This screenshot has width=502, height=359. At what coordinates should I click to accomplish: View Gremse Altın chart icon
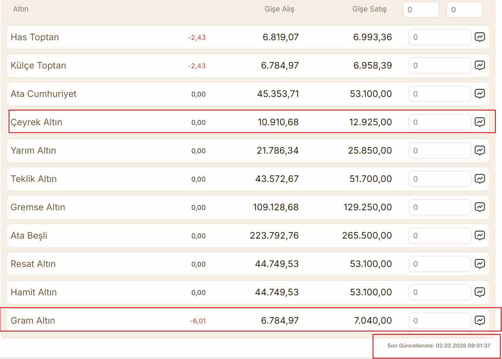click(x=480, y=207)
